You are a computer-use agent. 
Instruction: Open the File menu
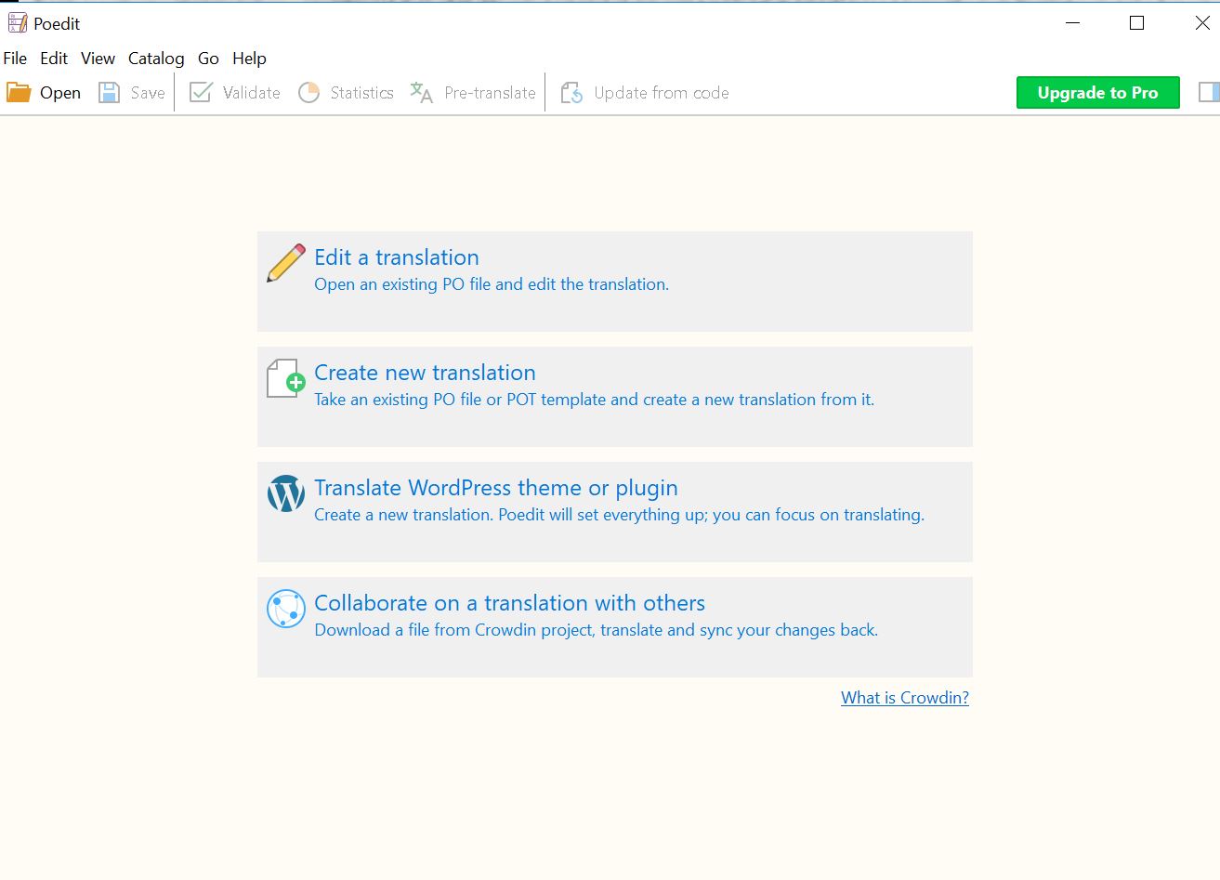15,59
